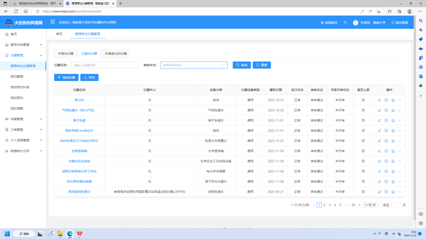Click the edit pencil icon for 离心机 row
Image resolution: width=426 pixels, height=239 pixels.
[379, 100]
